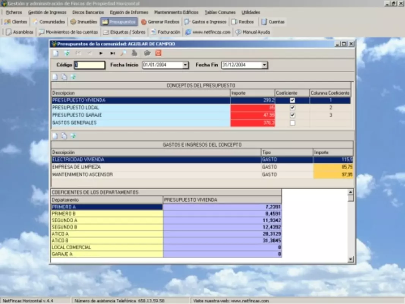Click the gray envelope icon in budget toolbar
The height and width of the screenshot is (304, 405).
[x=147, y=53]
